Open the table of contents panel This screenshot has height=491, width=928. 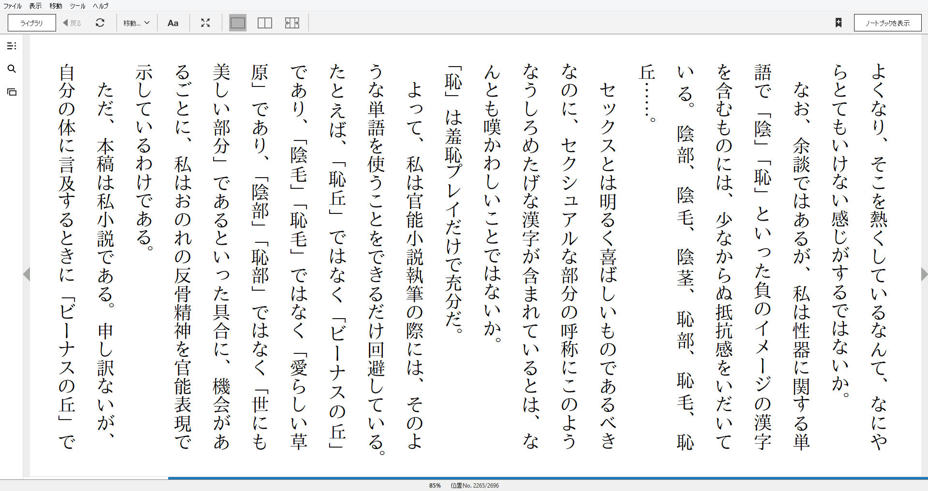point(12,46)
